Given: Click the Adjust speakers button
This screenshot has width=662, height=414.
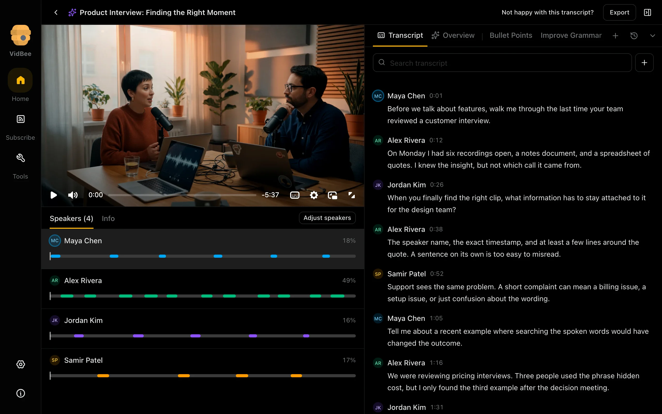Looking at the screenshot, I should [327, 218].
